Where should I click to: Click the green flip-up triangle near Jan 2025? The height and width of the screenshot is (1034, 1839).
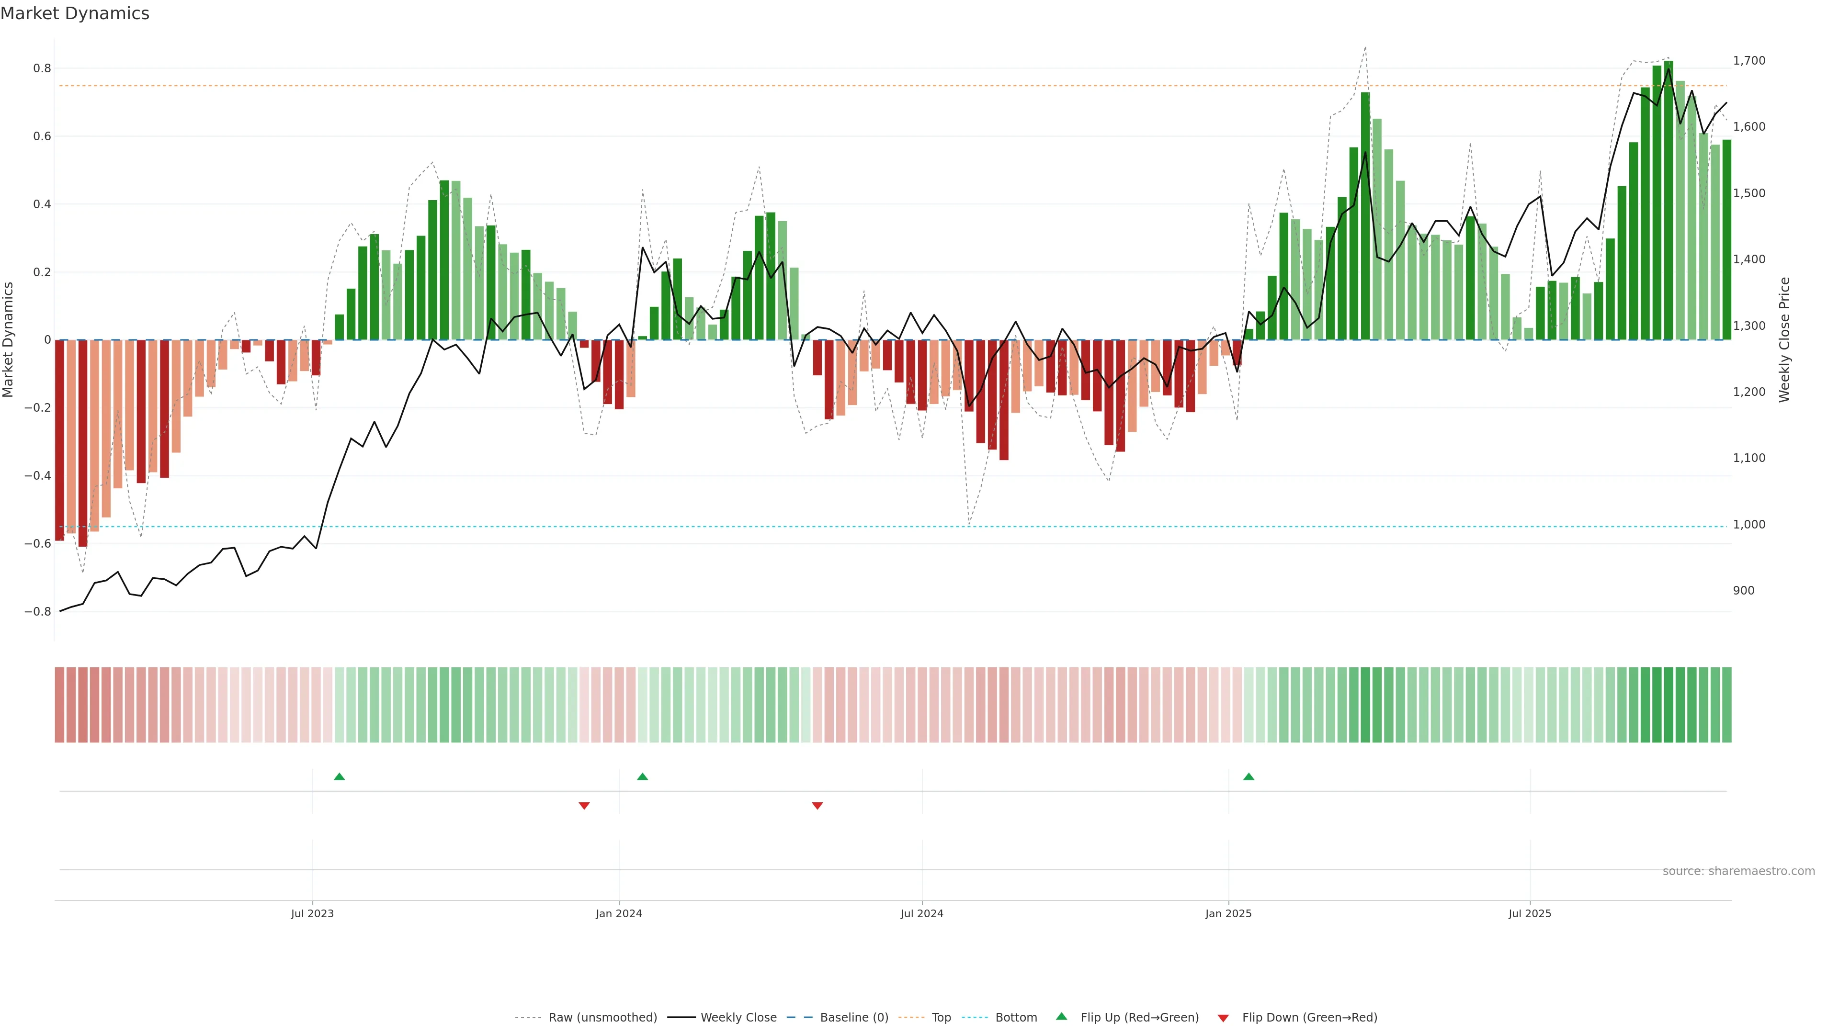1249,776
